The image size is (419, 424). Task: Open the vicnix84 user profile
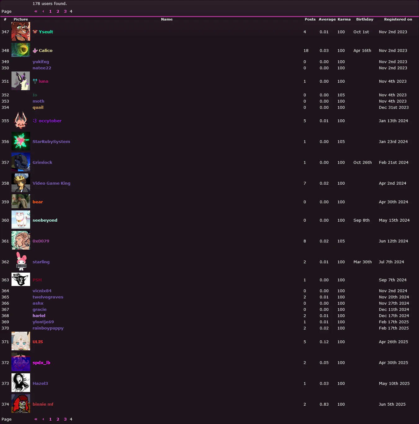[42, 291]
